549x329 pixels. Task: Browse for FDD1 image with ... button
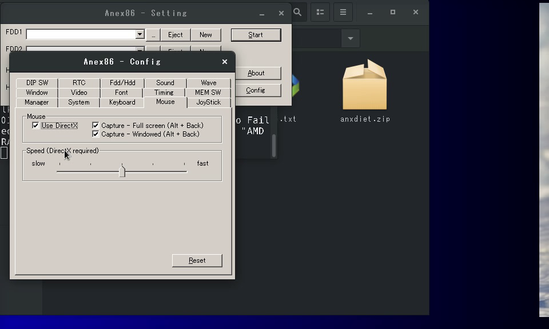pos(153,35)
